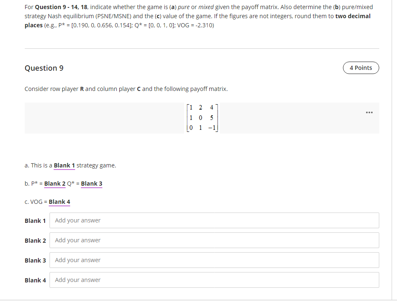397x301 pixels.
Task: Click the sentence mentioning row player R
Action: pos(126,88)
